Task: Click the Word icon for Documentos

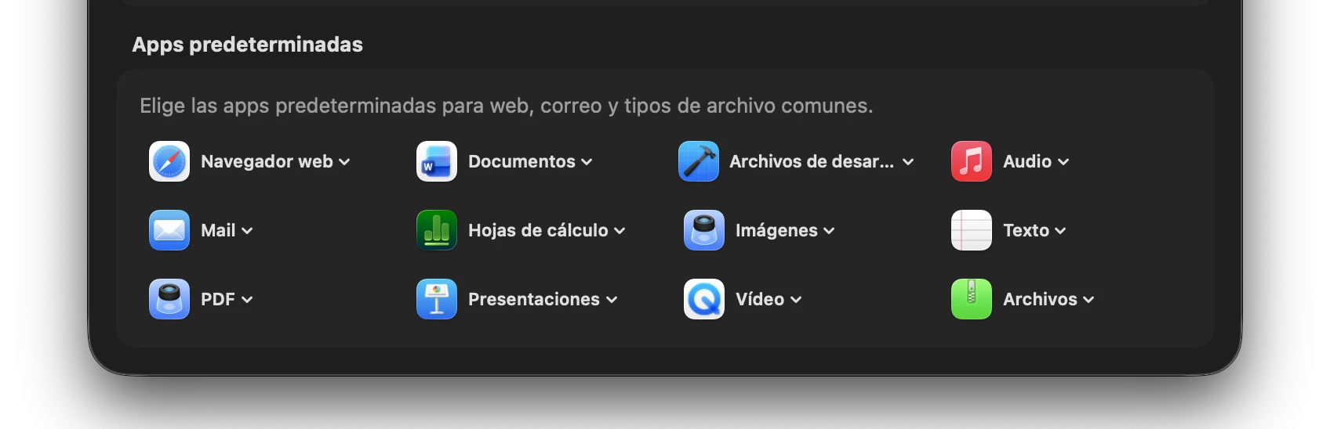Action: (437, 161)
